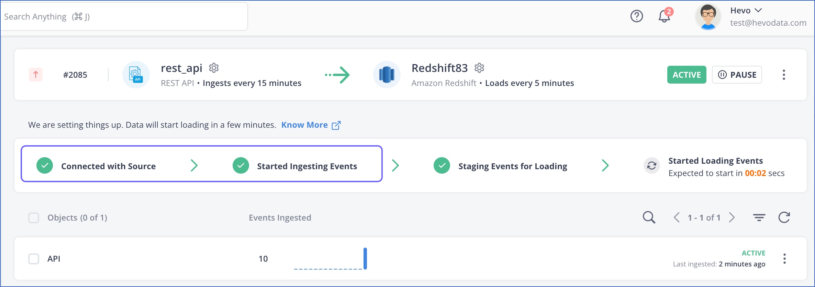
Task: Go to next objects page
Action: click(x=732, y=217)
